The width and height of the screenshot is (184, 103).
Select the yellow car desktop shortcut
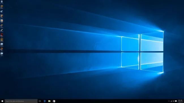[2, 26]
